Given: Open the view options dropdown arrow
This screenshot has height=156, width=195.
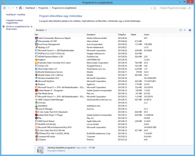Looking at the screenshot, I should (184, 30).
